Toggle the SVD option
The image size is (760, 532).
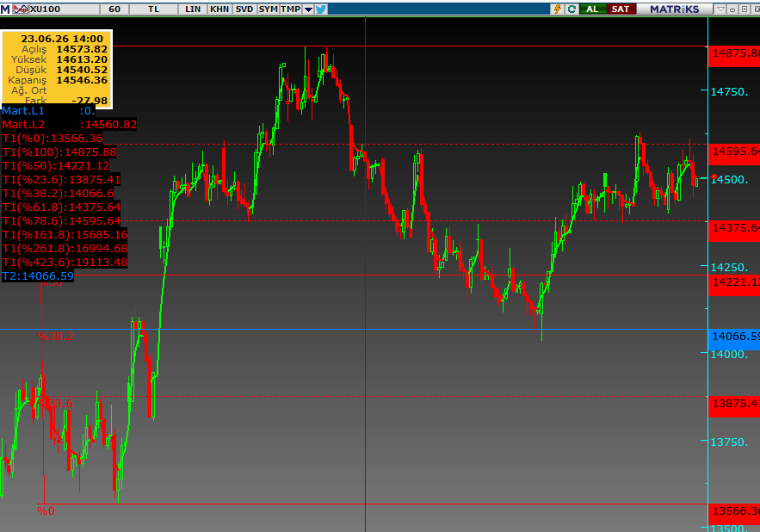point(244,9)
